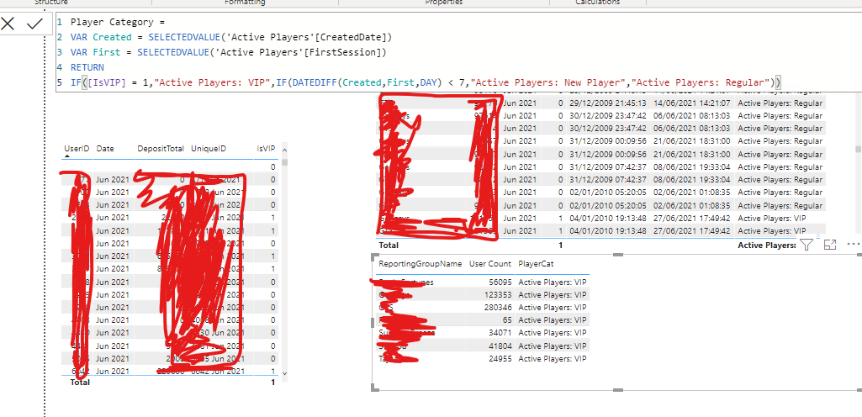Image resolution: width=862 pixels, height=417 pixels.
Task: Select the date cell 14/06/2021 14:21:07
Action: 692,103
